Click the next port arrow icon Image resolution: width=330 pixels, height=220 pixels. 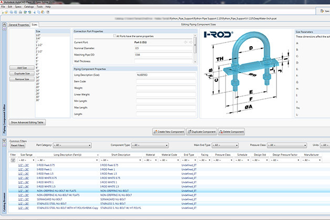[x=190, y=41]
